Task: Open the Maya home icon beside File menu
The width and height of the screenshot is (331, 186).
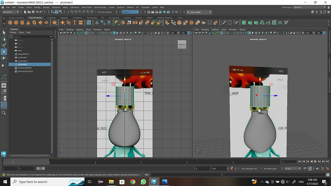Action: [x=3, y=7]
